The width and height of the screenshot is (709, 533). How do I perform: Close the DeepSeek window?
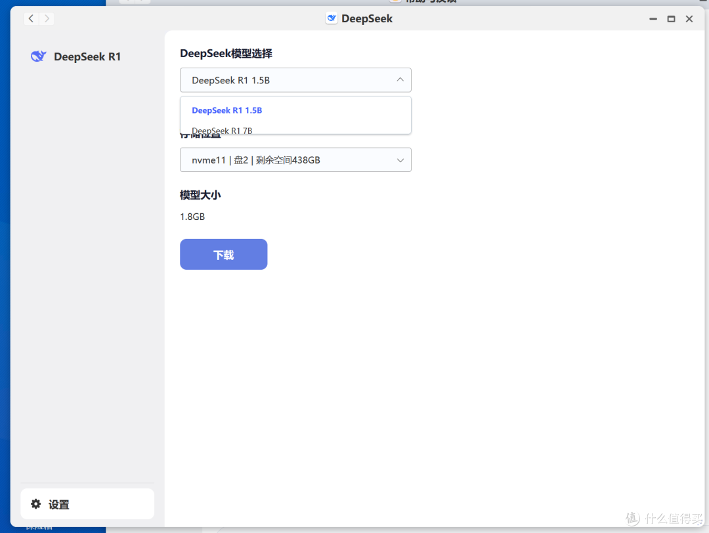click(689, 18)
